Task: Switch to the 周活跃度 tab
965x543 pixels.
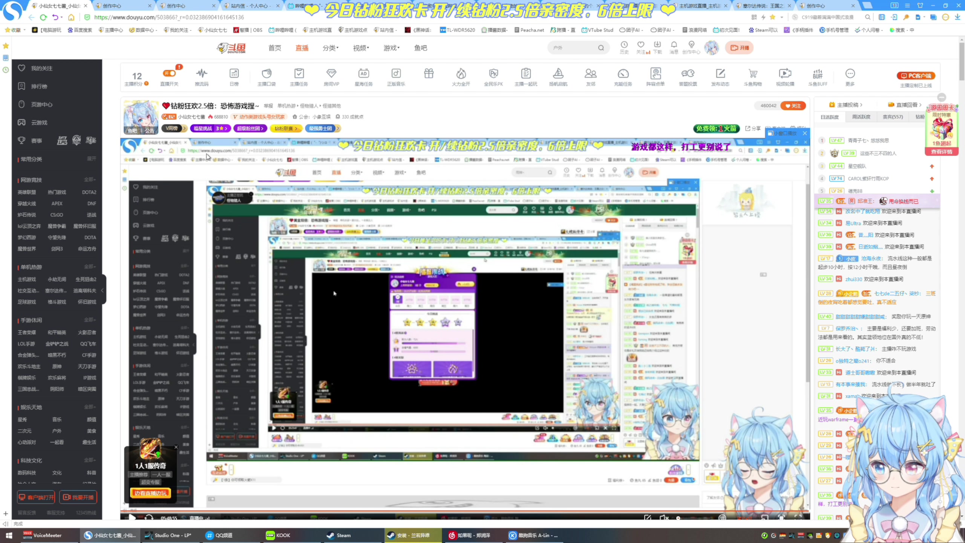Action: tap(861, 117)
